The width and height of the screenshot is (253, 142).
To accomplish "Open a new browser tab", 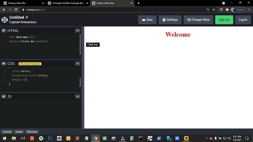I will click(138, 3).
